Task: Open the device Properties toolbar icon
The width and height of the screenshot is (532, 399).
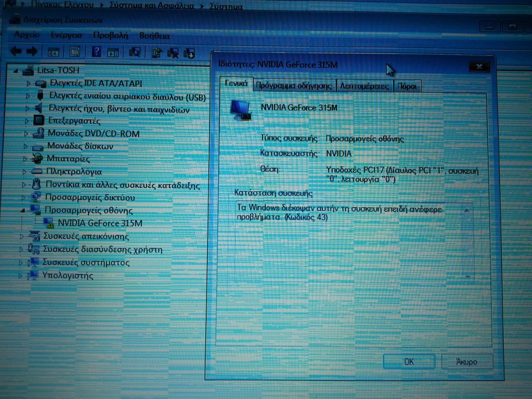Action: (74, 52)
